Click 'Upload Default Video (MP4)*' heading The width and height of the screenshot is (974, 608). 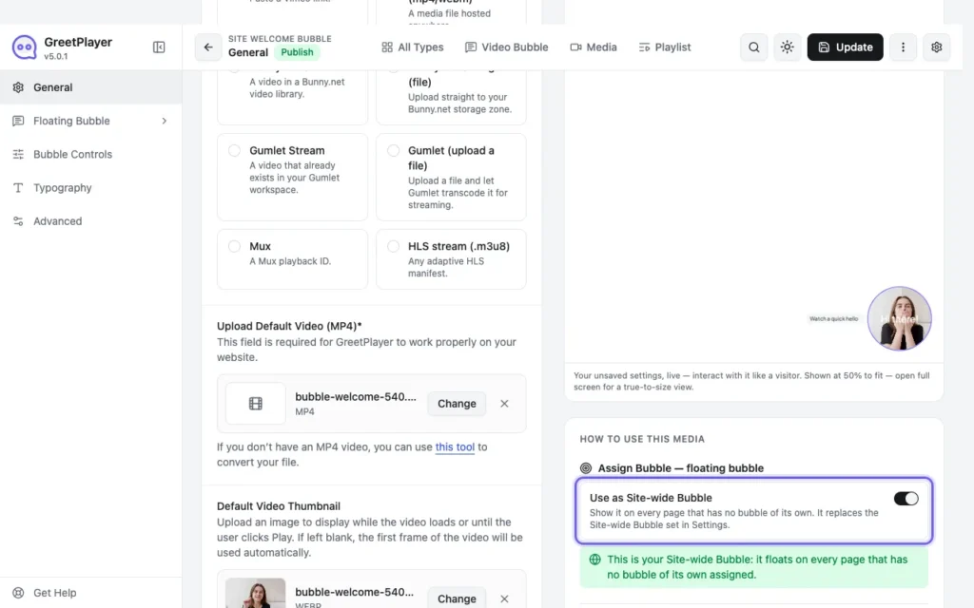(289, 327)
